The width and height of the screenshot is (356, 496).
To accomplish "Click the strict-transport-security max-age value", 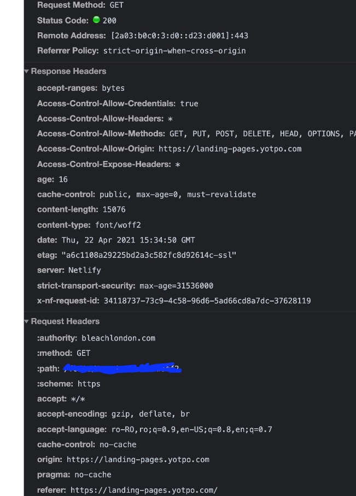I will click(x=176, y=286).
